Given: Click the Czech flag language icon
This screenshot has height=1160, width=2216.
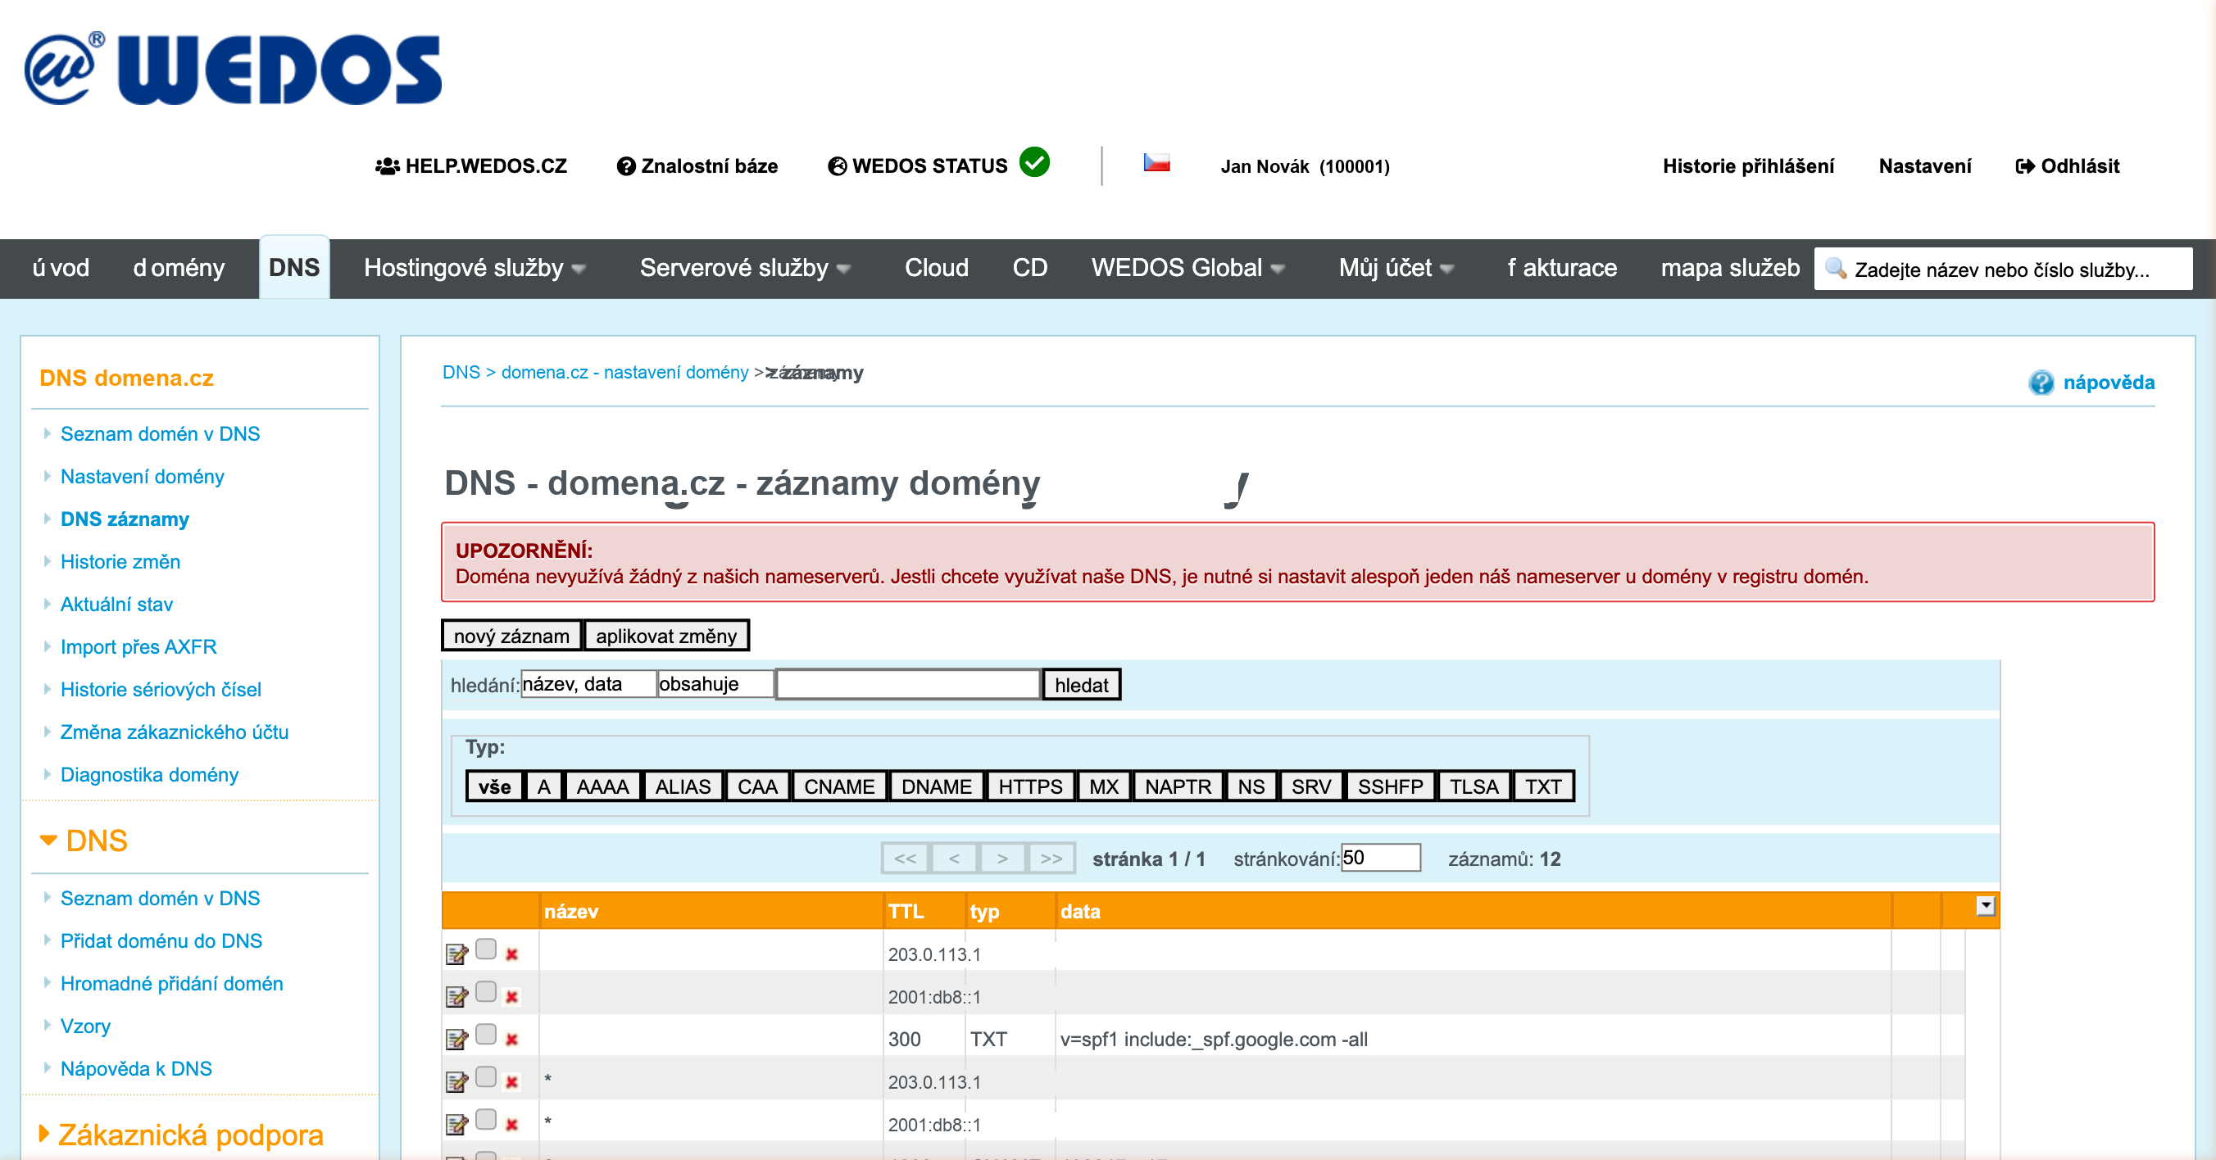Looking at the screenshot, I should tap(1156, 163).
